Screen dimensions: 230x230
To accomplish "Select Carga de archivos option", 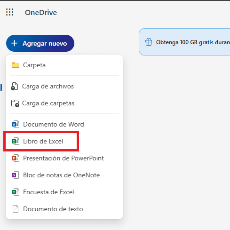I will tap(64, 86).
